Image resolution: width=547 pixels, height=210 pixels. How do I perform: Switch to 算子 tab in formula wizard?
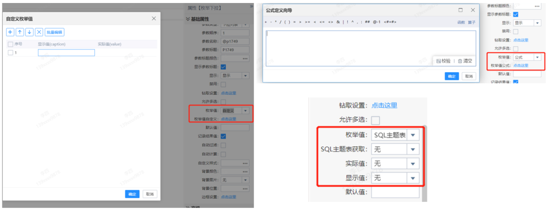pyautogui.click(x=472, y=23)
